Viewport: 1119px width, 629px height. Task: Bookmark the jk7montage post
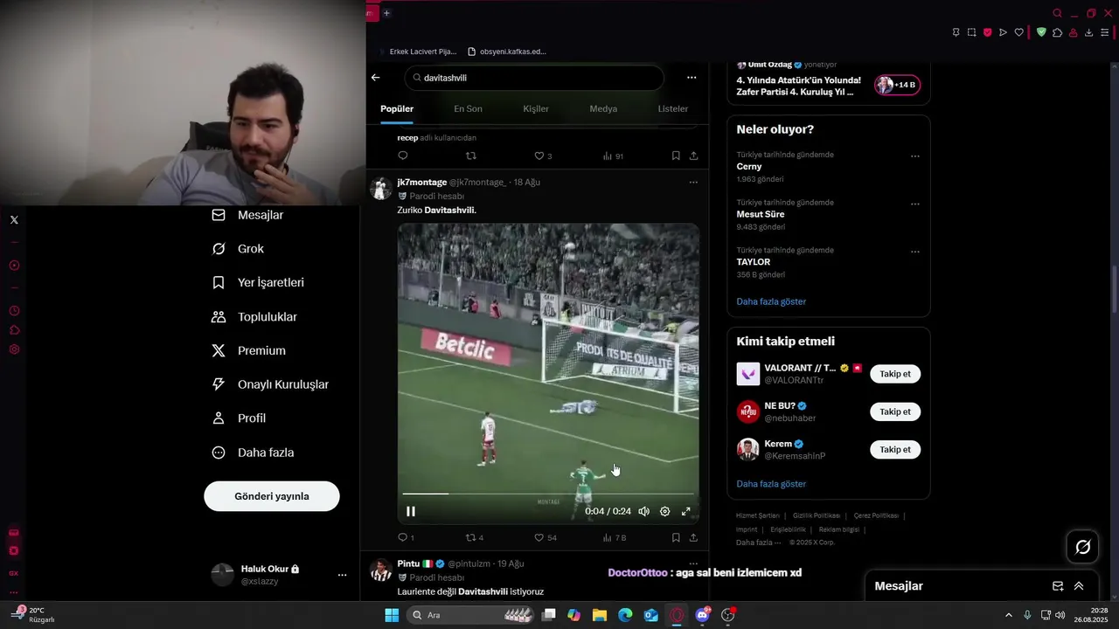tap(676, 537)
